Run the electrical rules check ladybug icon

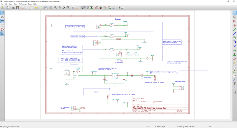[x=101, y=8]
